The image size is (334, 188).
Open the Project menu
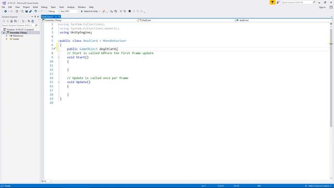click(x=26, y=7)
